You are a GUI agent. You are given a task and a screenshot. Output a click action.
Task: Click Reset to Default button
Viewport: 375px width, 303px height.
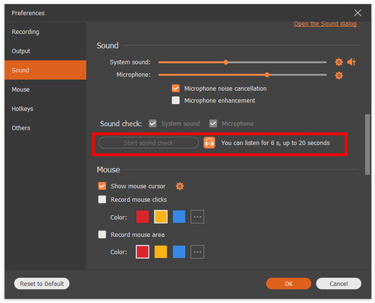42,284
